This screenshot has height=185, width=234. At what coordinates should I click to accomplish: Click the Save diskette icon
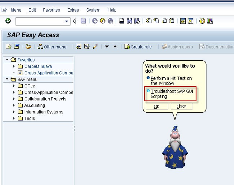83,21
